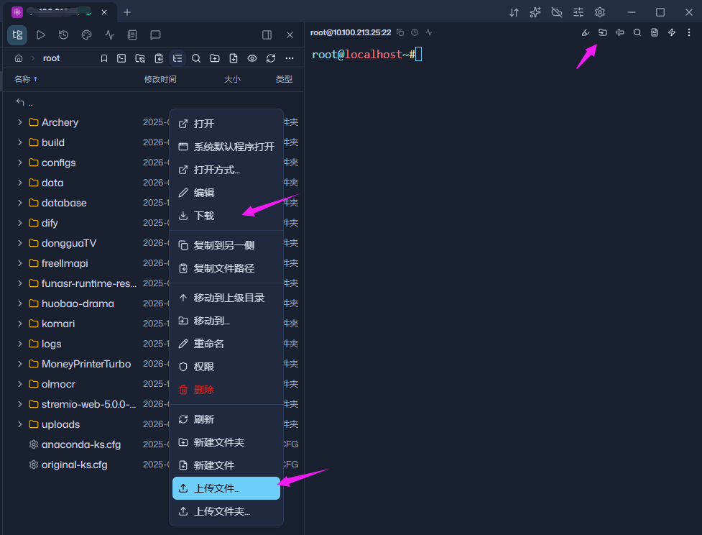The image size is (702, 535).
Task: Refresh the file list toolbar icon
Action: pyautogui.click(x=271, y=58)
